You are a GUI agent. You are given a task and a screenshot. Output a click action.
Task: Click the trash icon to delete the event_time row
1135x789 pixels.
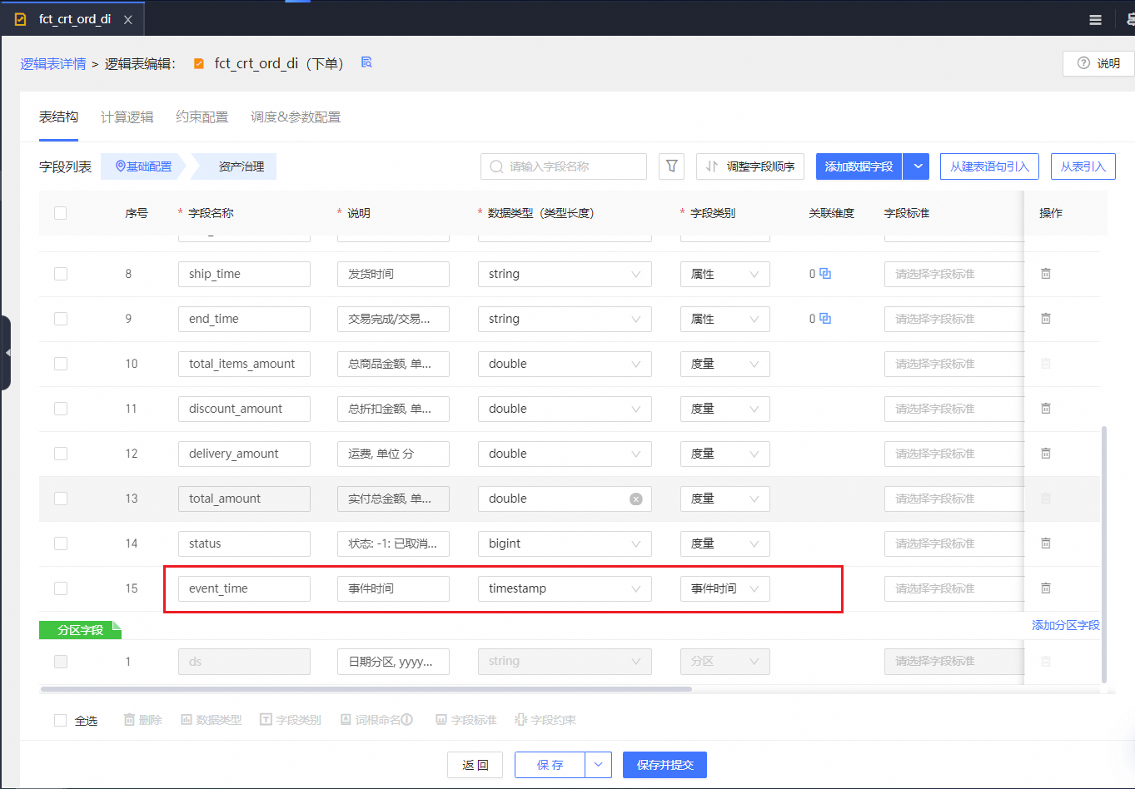click(1045, 588)
